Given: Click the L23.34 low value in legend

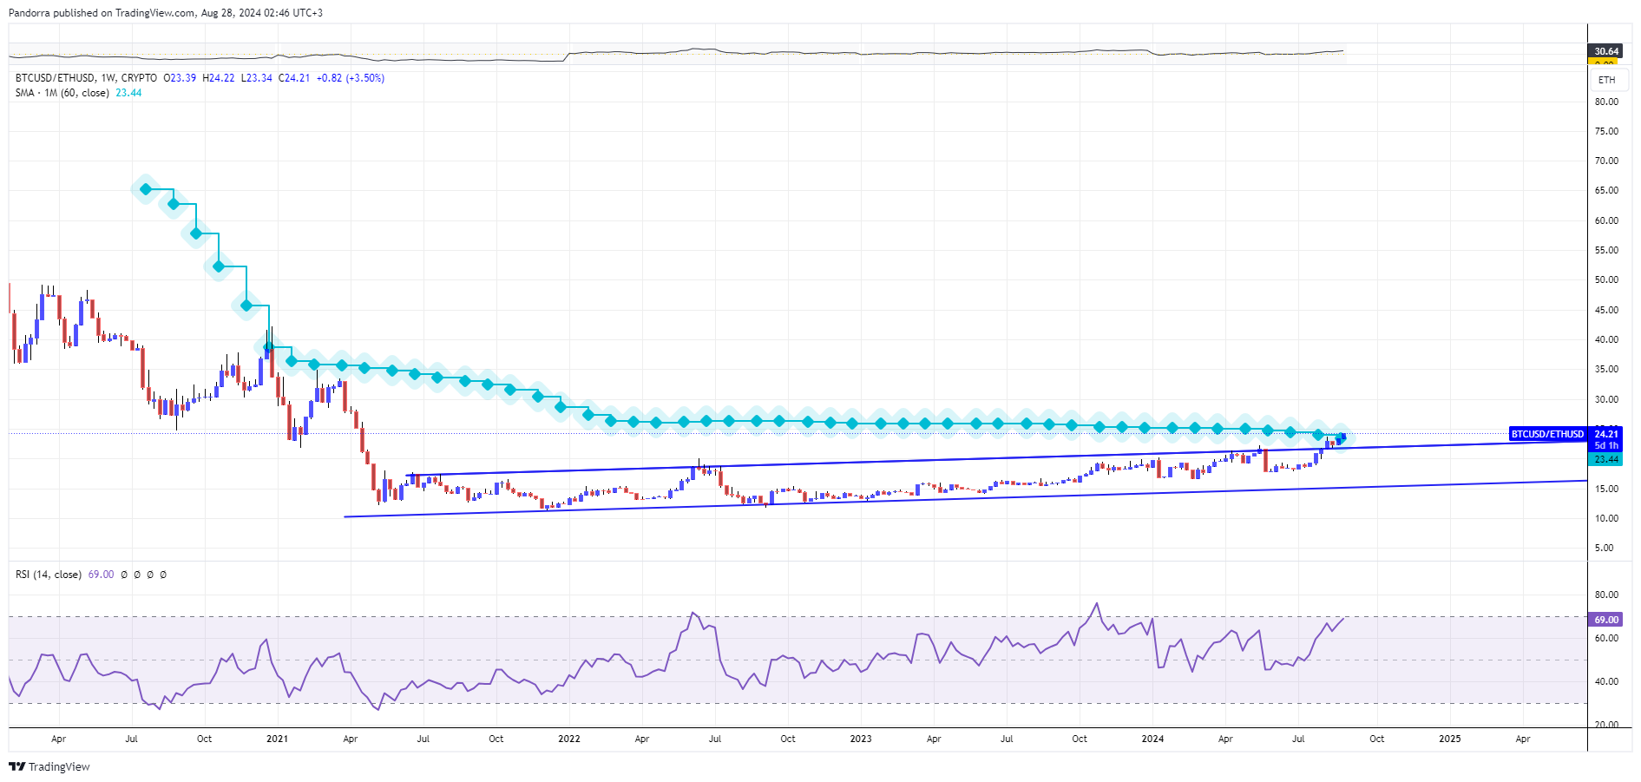Looking at the screenshot, I should (257, 78).
